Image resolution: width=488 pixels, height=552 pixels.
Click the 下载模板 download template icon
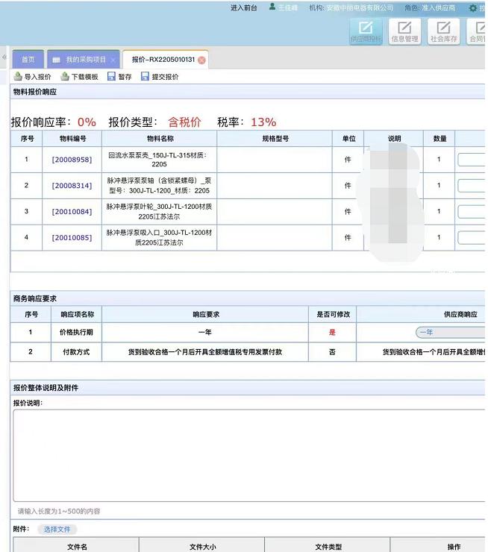pyautogui.click(x=65, y=77)
